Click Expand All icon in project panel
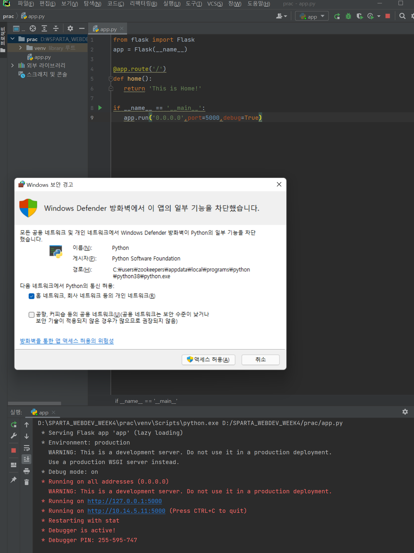This screenshot has width=414, height=553. tap(44, 29)
